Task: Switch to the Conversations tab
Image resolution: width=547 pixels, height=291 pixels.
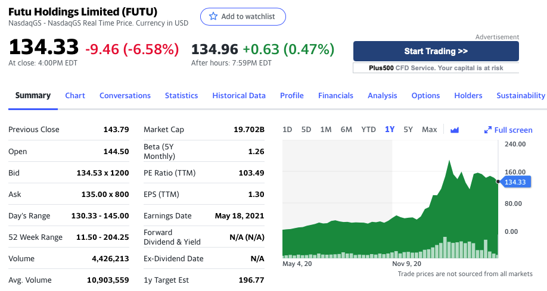Action: click(125, 95)
